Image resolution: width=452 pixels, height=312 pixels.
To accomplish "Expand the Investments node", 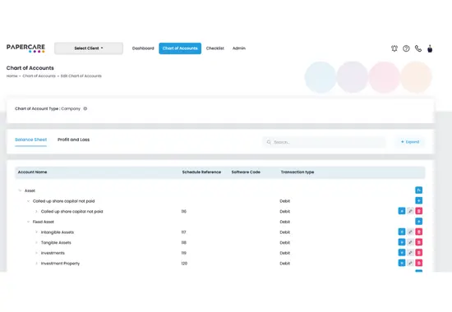I will coord(36,253).
